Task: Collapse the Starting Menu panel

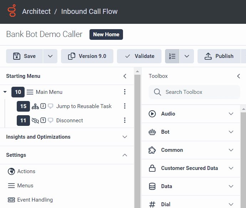Action: click(x=125, y=76)
